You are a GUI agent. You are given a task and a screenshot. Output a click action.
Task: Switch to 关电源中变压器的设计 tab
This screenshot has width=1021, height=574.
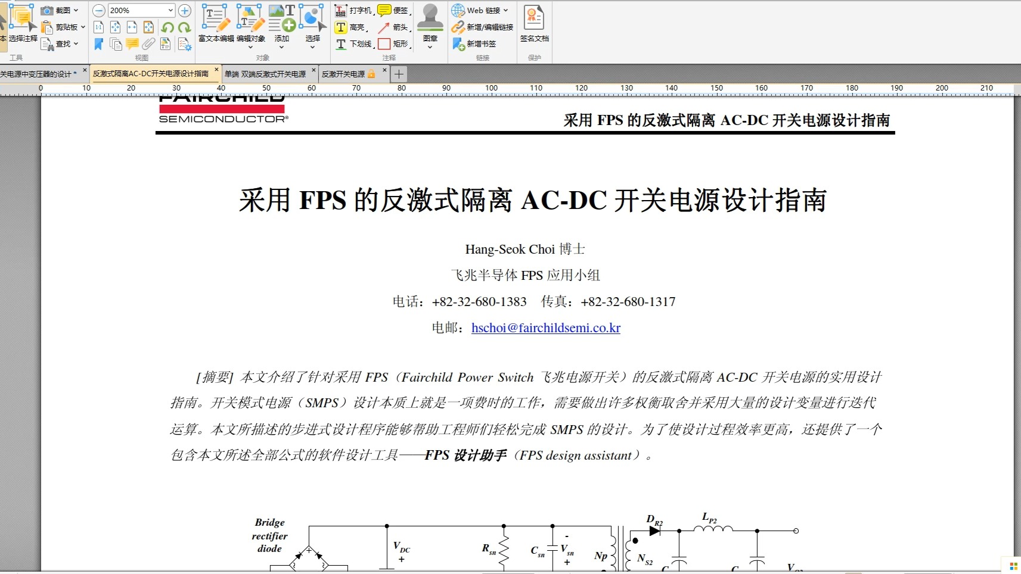click(39, 74)
